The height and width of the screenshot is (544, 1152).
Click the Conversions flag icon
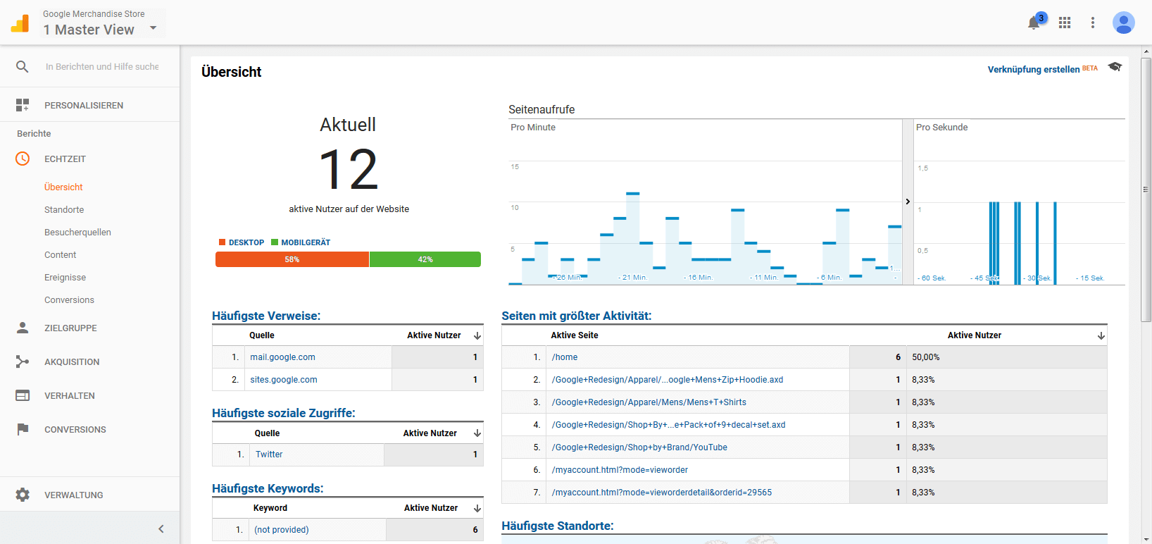point(23,429)
